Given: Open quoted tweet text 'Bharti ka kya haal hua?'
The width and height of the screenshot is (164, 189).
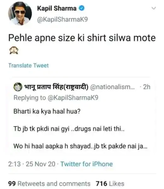Looking at the screenshot, I should pos(47,111).
